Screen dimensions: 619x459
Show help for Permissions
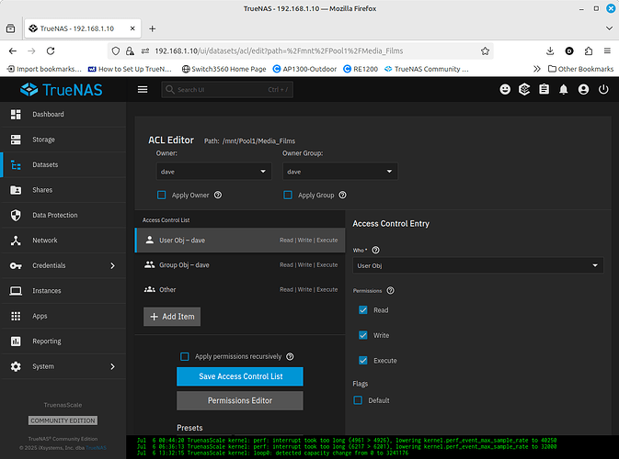(390, 290)
